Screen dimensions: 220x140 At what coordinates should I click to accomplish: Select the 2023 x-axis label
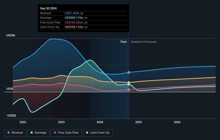tap(61, 122)
